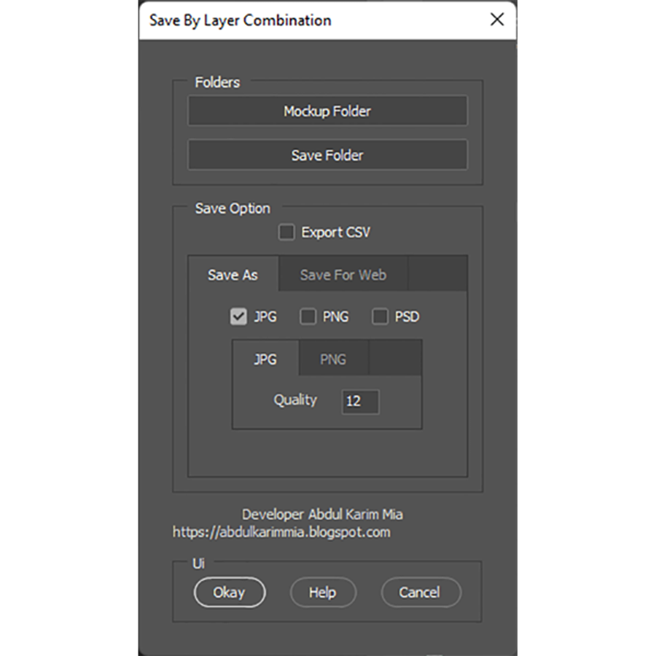Click the Quality input field showing 12
Viewport: 656px width, 656px height.
(x=360, y=402)
